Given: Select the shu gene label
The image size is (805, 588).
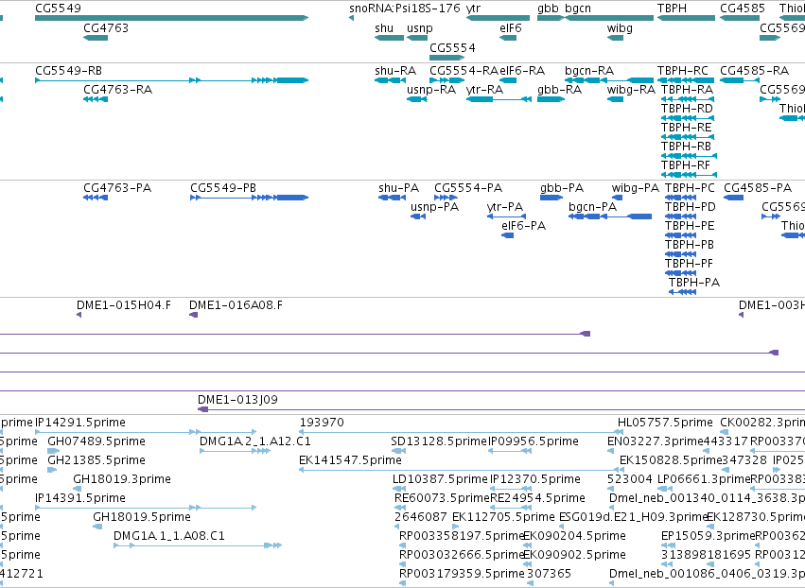Looking at the screenshot, I should [384, 27].
